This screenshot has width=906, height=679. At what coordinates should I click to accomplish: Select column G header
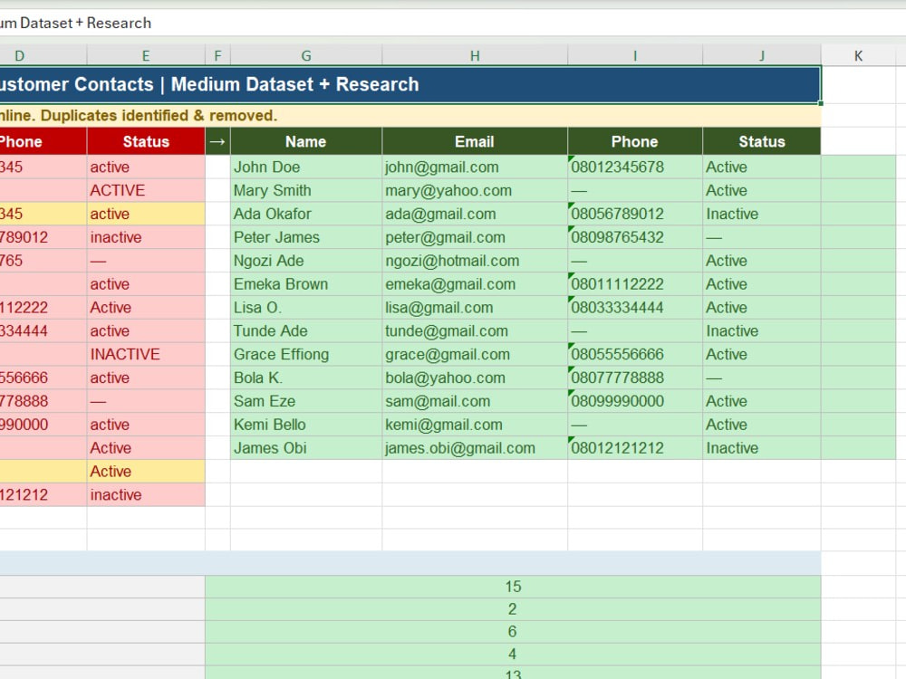click(306, 55)
